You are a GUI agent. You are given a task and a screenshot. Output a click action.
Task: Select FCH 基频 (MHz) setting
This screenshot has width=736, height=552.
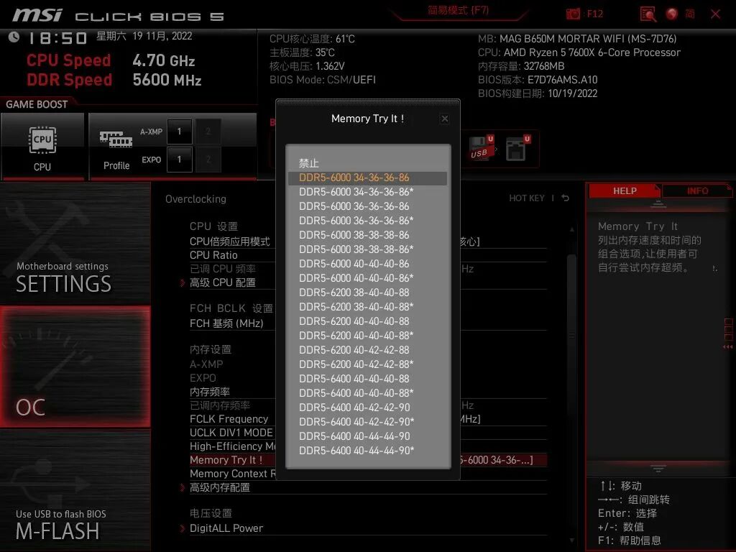click(226, 323)
